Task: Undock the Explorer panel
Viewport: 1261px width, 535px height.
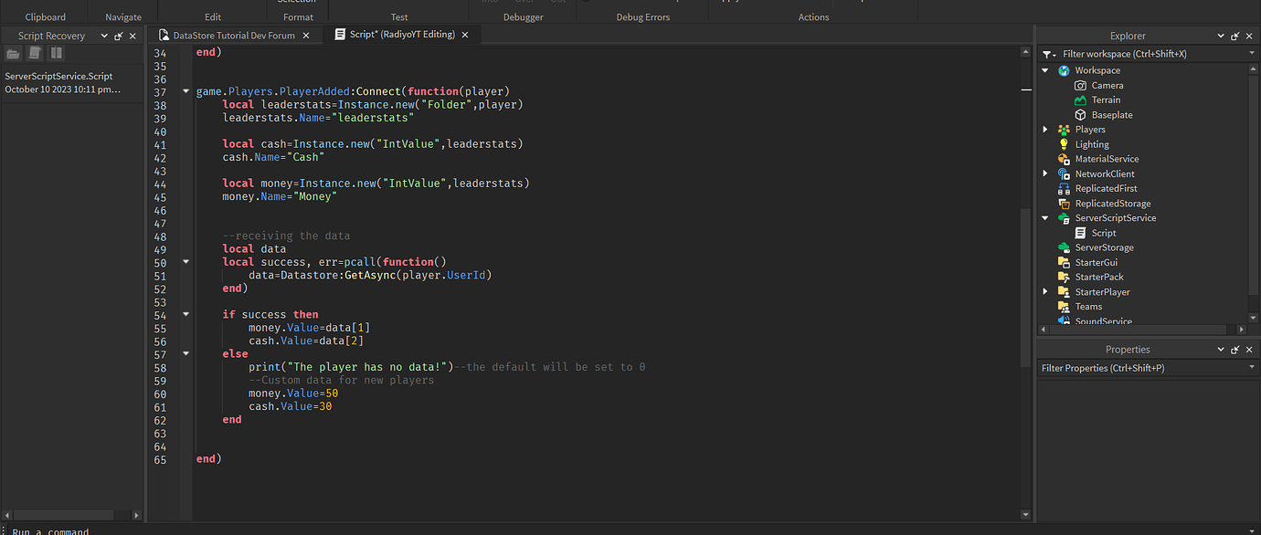Action: click(x=1235, y=36)
